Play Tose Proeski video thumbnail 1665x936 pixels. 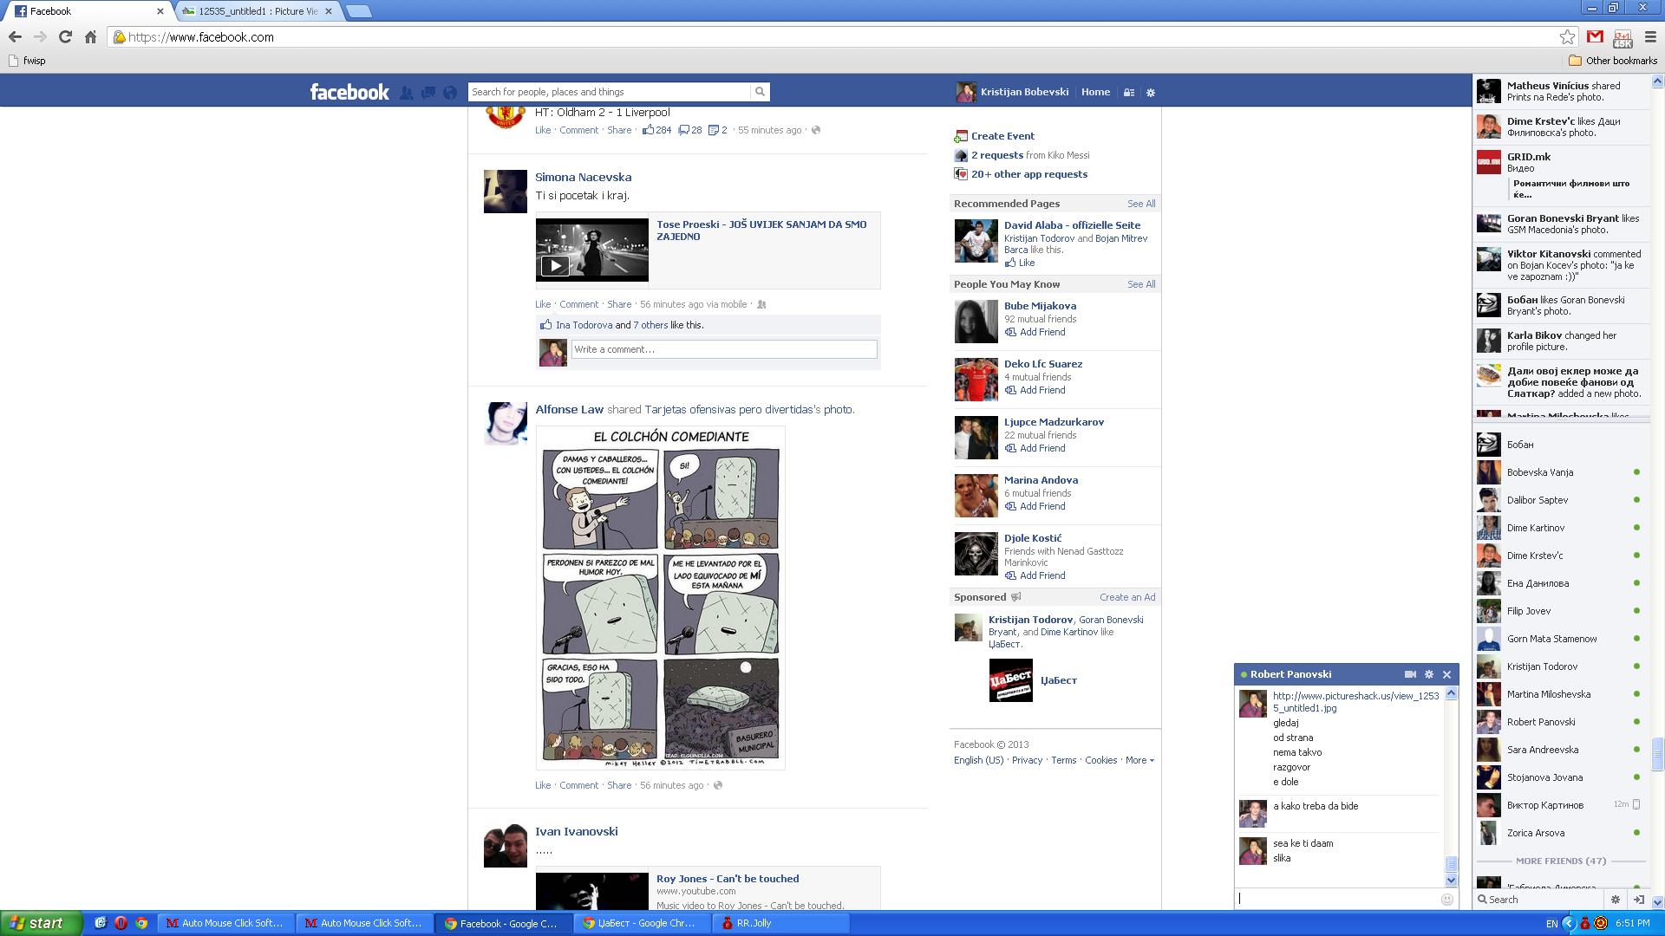point(591,250)
